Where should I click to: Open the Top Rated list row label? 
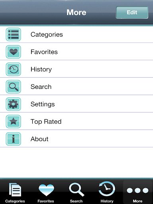(x=46, y=122)
